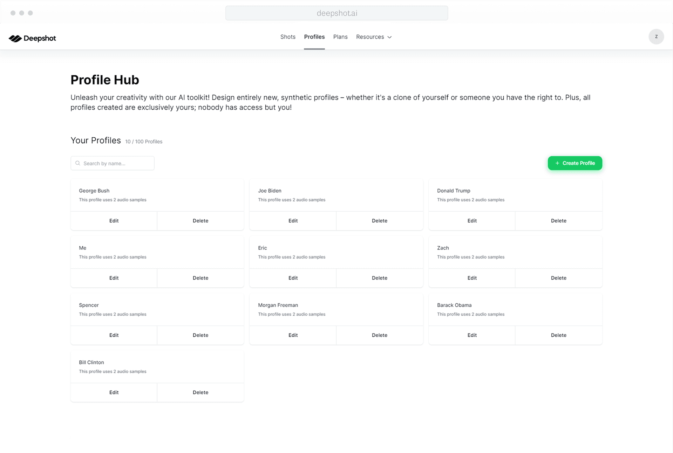Switch to the Plans tab
This screenshot has height=453, width=673.
pyautogui.click(x=340, y=37)
